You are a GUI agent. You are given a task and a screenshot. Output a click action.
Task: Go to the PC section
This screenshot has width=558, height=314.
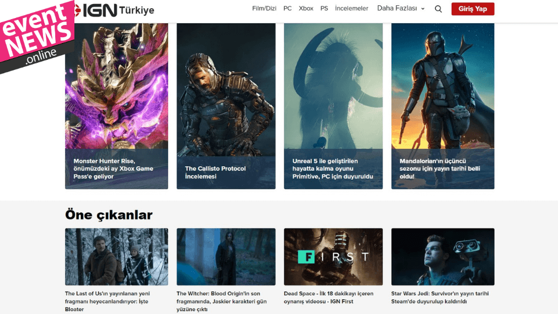click(288, 8)
